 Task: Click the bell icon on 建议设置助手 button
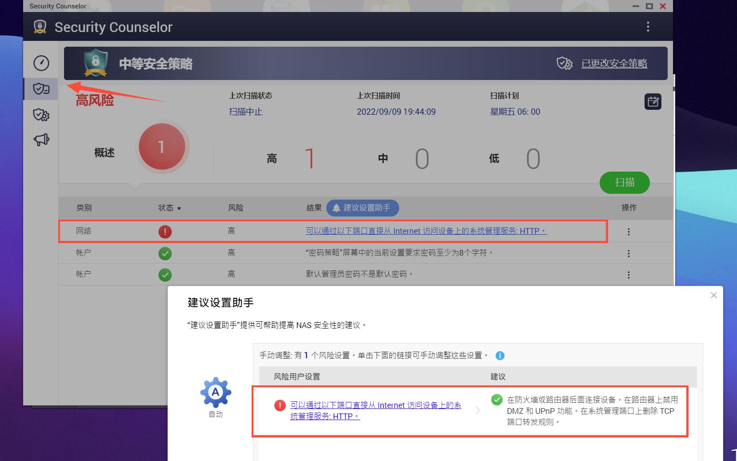(x=336, y=208)
